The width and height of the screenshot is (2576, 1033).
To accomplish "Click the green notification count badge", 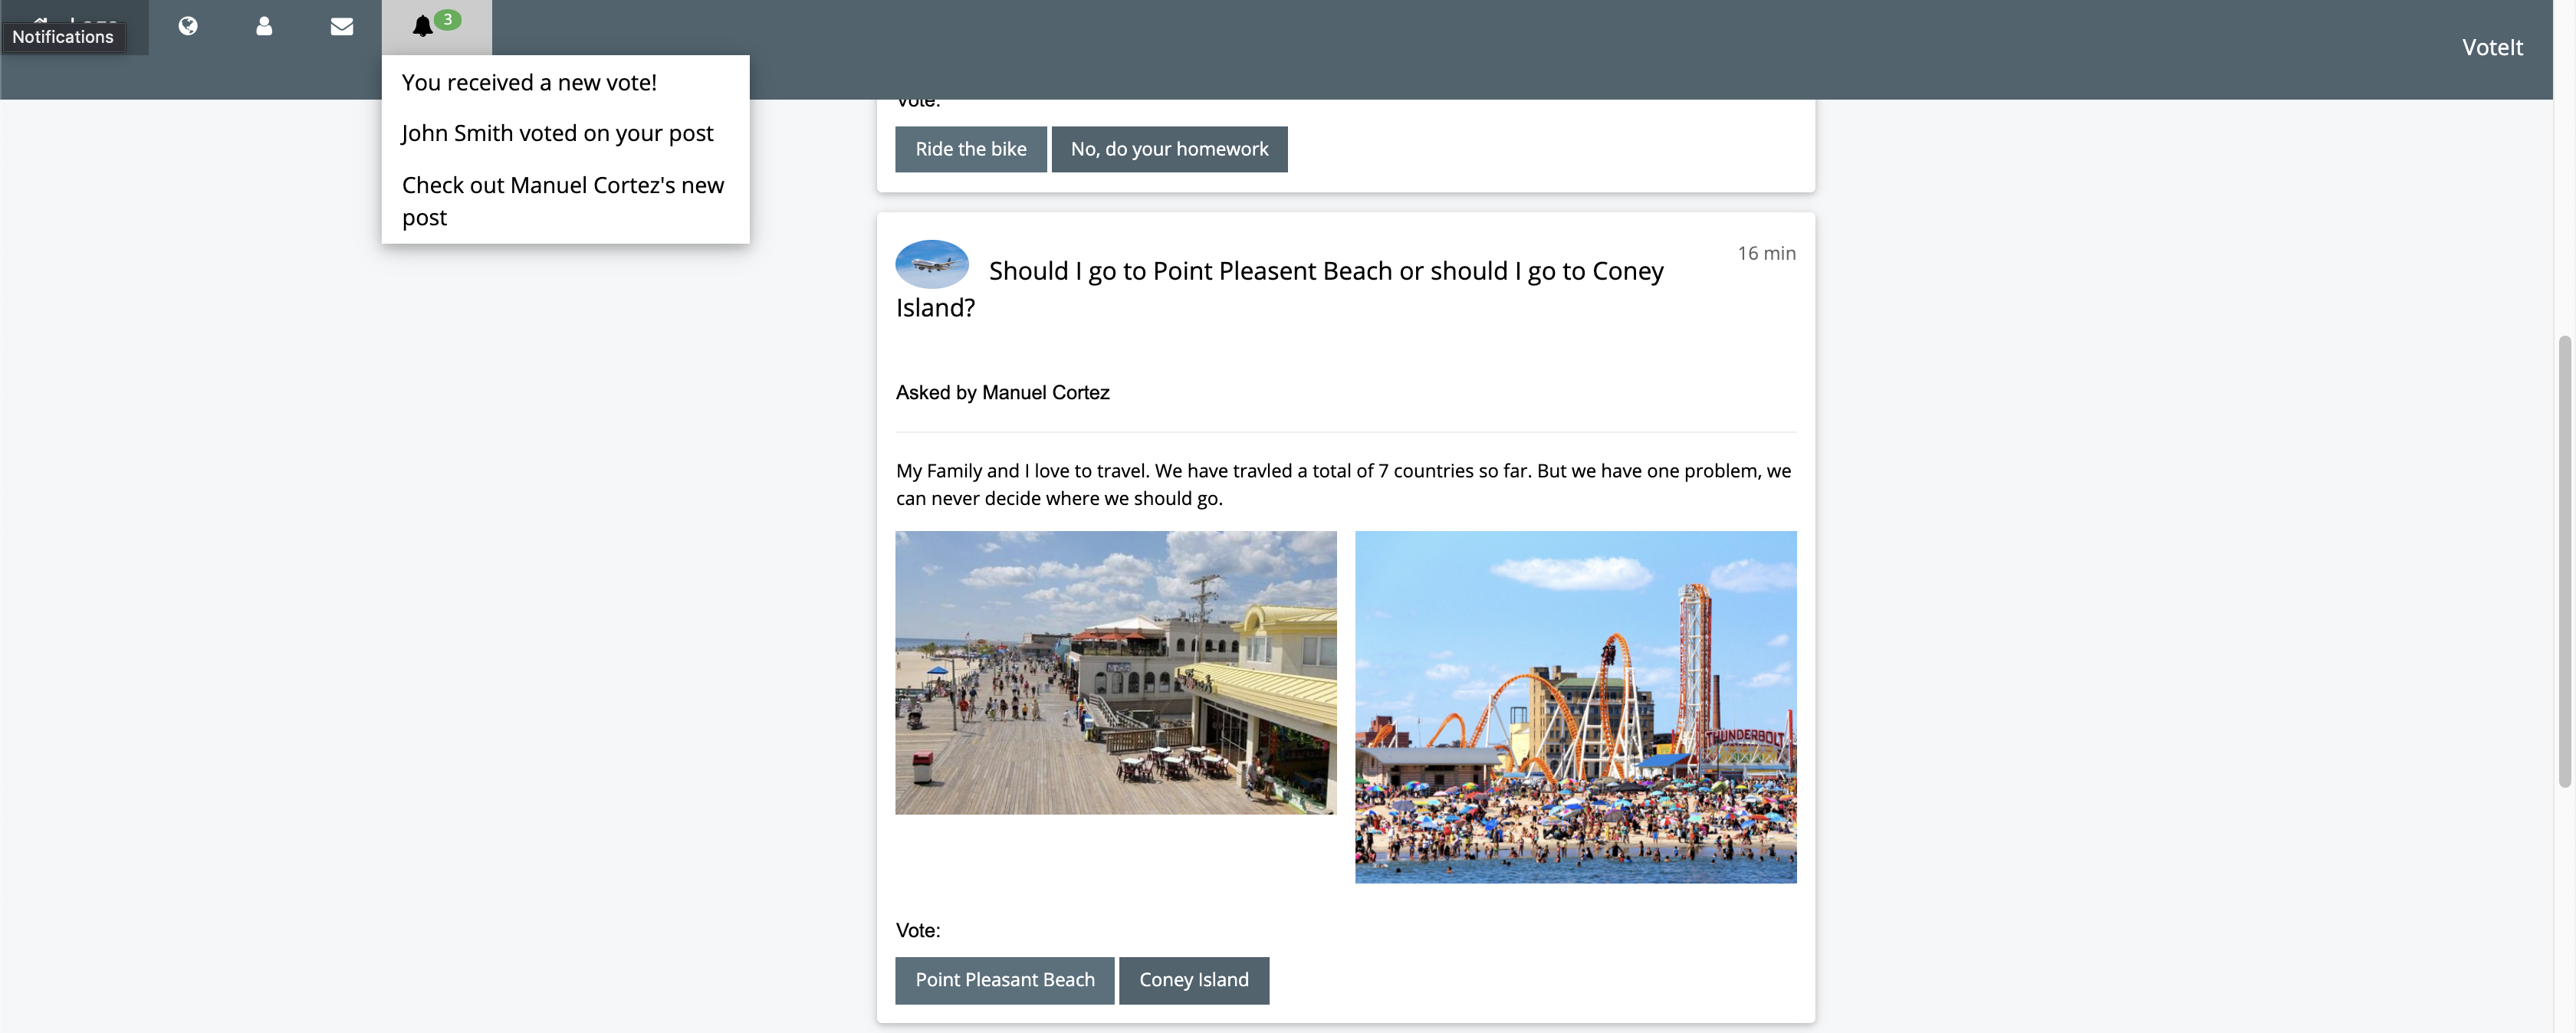I will (448, 19).
